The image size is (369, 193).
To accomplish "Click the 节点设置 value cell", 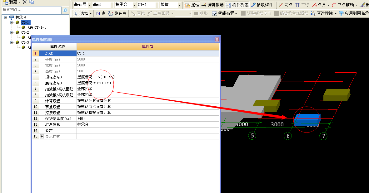I will click(148, 107).
